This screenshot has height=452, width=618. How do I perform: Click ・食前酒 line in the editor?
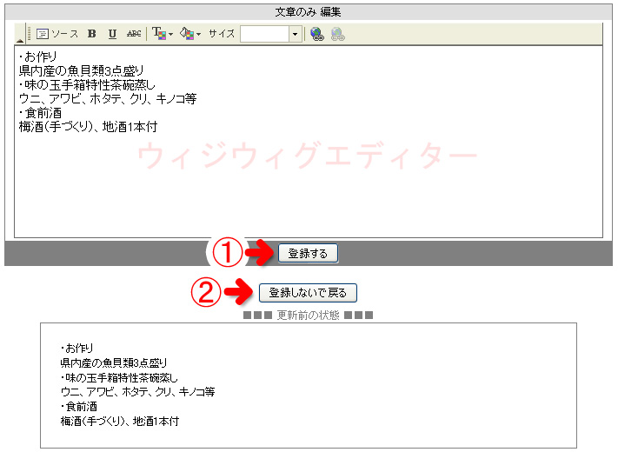pyautogui.click(x=40, y=113)
